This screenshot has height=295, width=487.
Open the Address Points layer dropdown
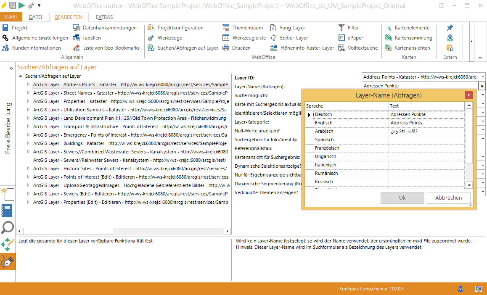point(482,76)
